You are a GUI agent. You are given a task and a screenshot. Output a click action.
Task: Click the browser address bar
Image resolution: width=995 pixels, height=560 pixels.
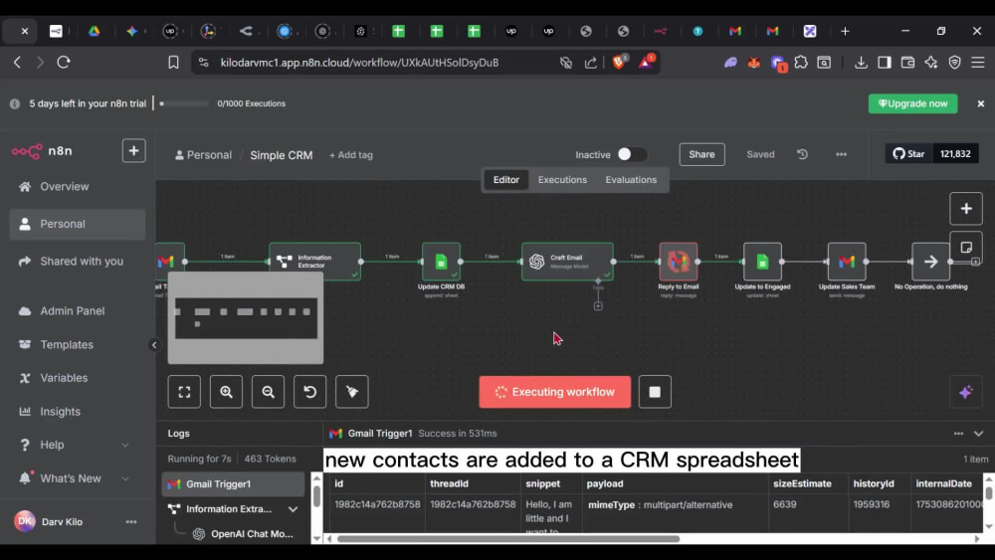tap(359, 62)
